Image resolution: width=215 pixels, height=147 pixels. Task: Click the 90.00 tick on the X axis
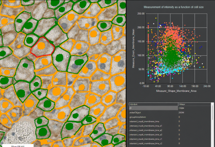(x=170, y=86)
